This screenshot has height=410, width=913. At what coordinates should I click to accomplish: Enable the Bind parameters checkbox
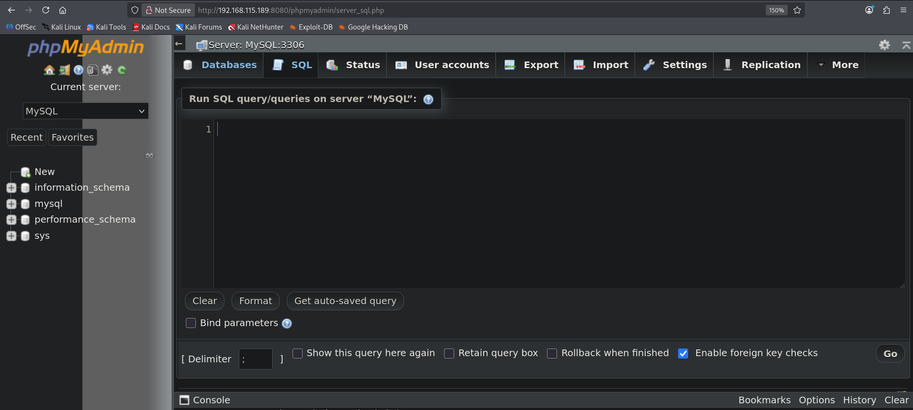[x=191, y=323]
